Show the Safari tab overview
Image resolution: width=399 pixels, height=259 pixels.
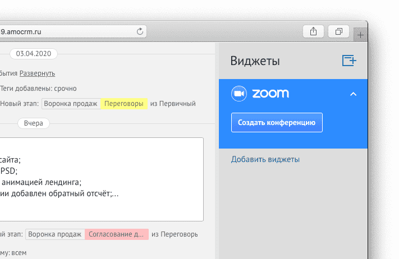339,31
